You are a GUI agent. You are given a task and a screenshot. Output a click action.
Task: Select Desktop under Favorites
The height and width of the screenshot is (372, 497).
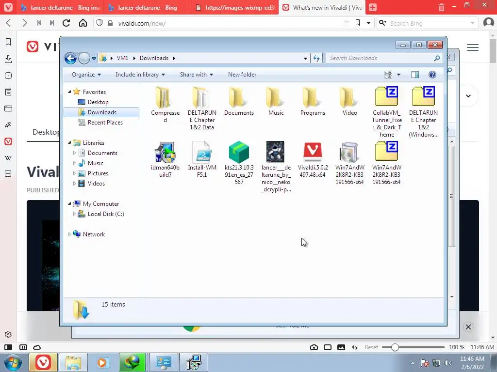[x=98, y=102]
